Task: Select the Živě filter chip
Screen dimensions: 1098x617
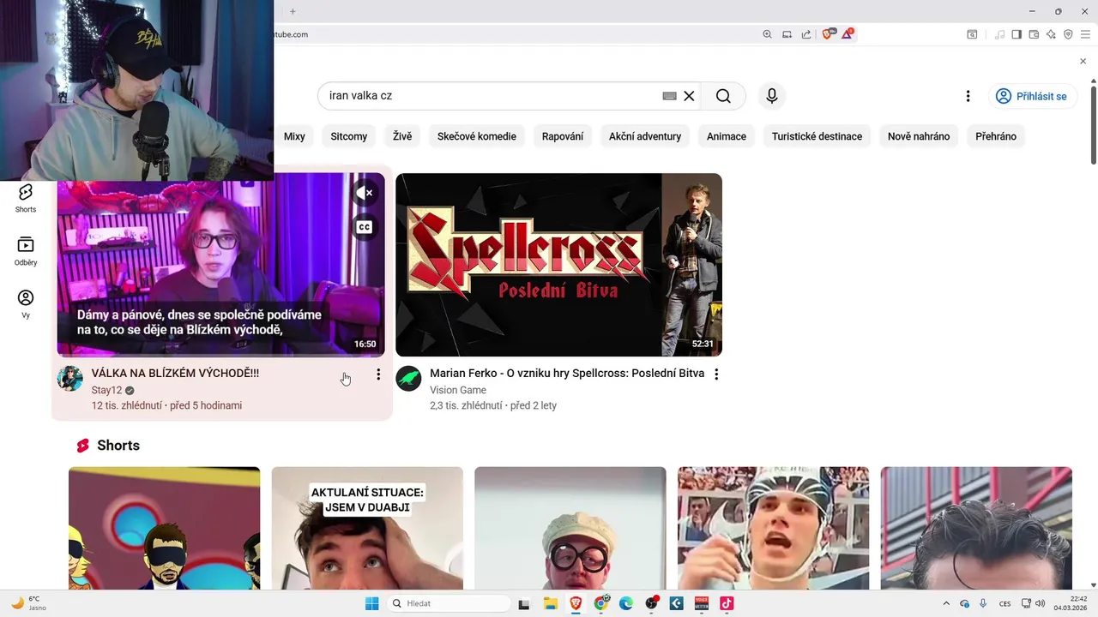Action: pos(402,136)
